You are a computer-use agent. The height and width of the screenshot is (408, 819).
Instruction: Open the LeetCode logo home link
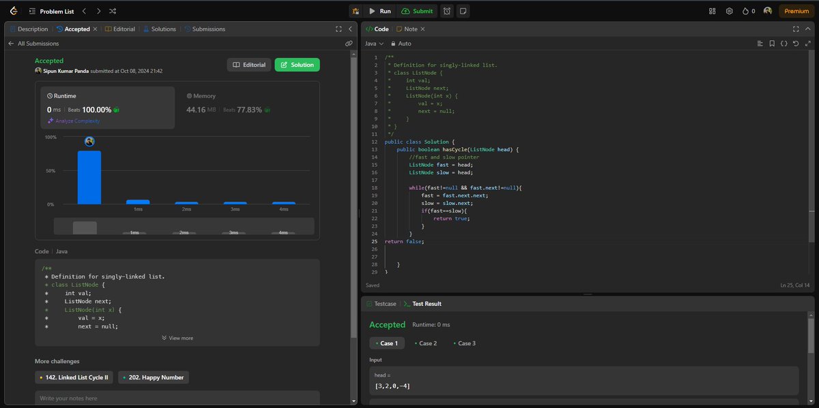pyautogui.click(x=14, y=11)
